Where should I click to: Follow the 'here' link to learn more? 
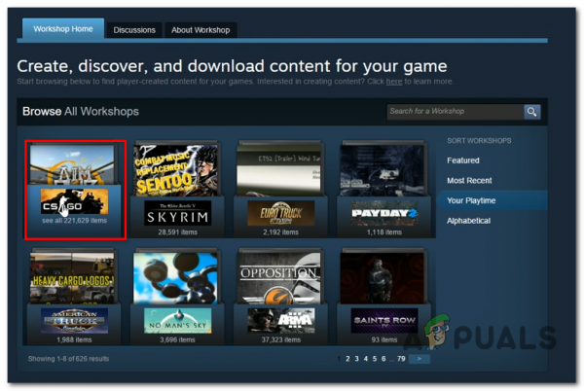[x=393, y=82]
